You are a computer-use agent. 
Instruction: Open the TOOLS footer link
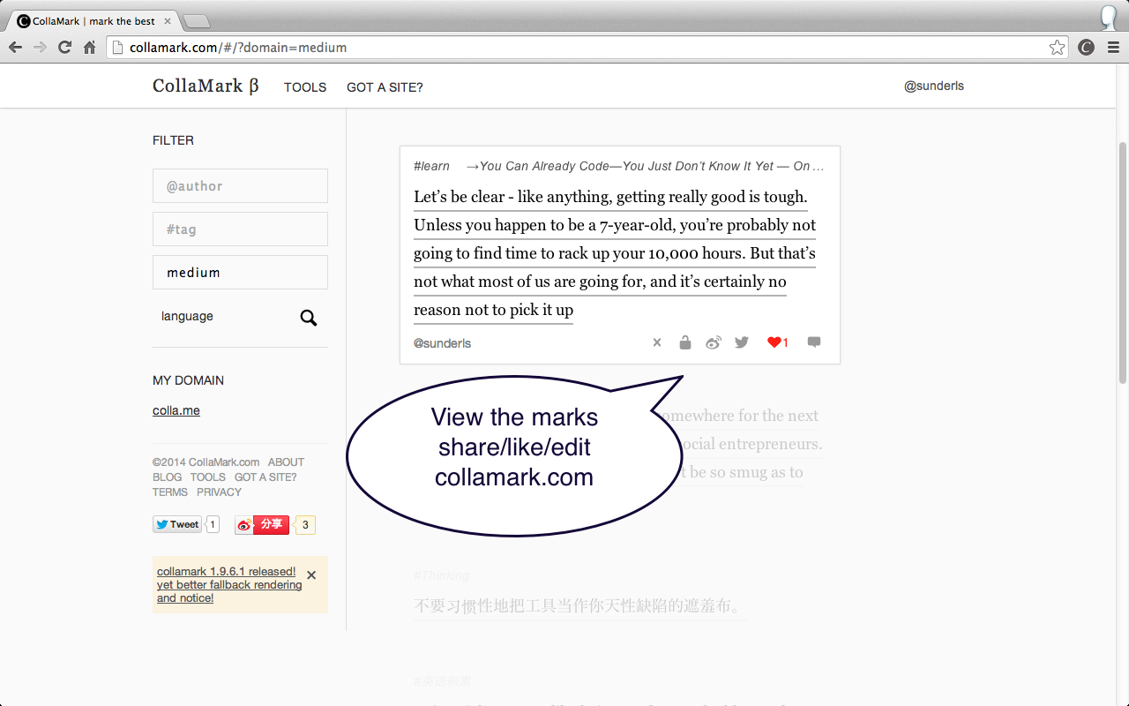coord(208,477)
